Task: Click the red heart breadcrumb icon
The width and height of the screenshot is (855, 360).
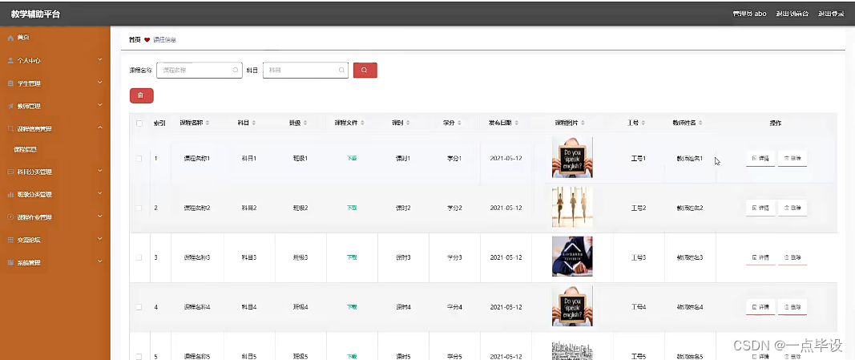Action: [147, 40]
